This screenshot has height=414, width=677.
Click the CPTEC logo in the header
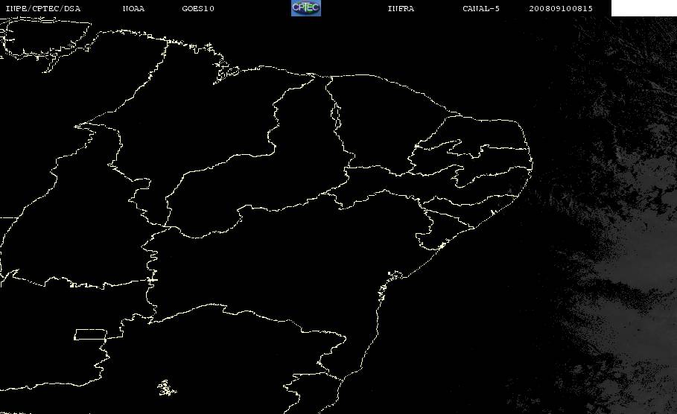pyautogui.click(x=305, y=7)
